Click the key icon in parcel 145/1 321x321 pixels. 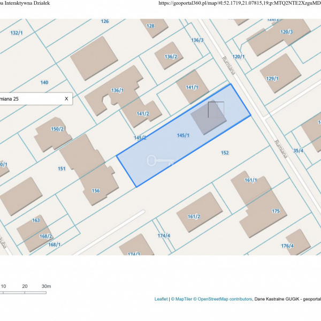(158, 160)
